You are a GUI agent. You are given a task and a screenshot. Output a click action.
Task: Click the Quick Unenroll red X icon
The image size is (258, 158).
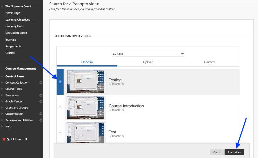(x=4, y=139)
